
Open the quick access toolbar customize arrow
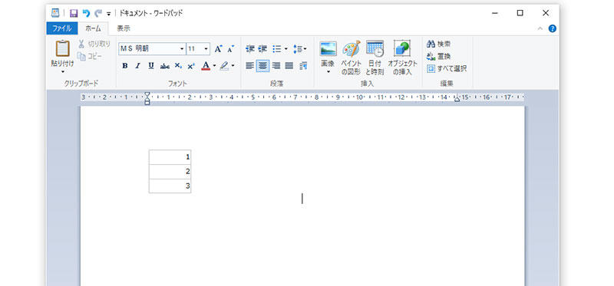pyautogui.click(x=108, y=14)
